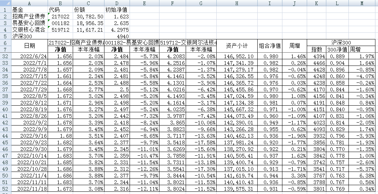Viewport: 378px width, 194px height.
Task: Select 300 net value 0.889
Action: pos(337,56)
